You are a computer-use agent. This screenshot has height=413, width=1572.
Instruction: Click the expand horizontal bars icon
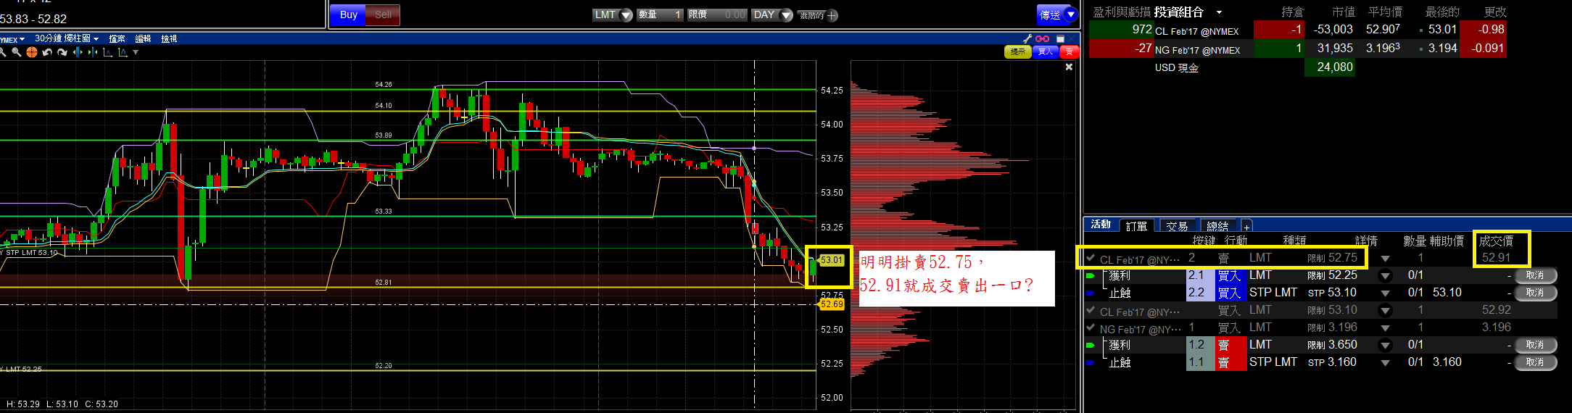pyautogui.click(x=78, y=52)
